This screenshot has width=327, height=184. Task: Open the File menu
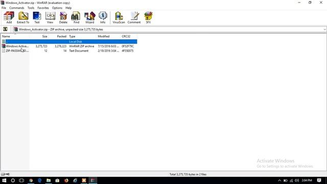tap(4, 8)
